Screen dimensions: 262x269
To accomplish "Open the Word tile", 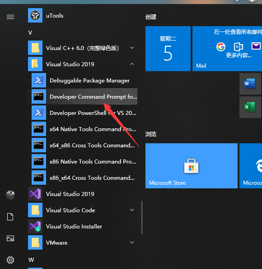I will click(250, 83).
